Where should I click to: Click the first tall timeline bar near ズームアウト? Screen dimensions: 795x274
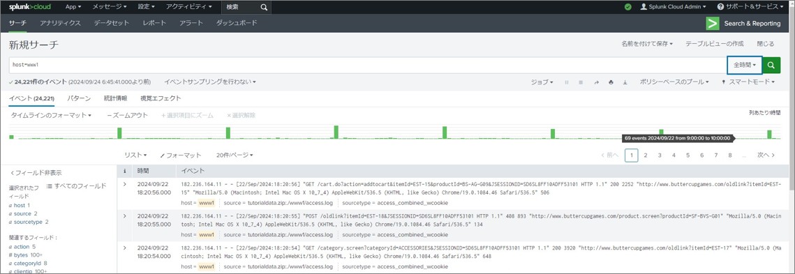click(x=119, y=133)
